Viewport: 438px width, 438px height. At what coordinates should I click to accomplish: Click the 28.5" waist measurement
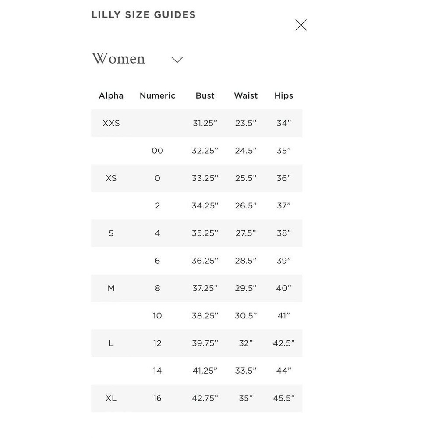tap(246, 261)
